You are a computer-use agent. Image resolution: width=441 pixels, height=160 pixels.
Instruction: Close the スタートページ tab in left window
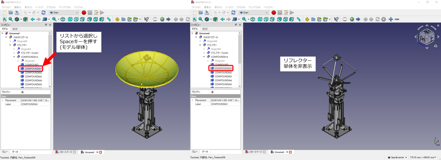click(74, 152)
